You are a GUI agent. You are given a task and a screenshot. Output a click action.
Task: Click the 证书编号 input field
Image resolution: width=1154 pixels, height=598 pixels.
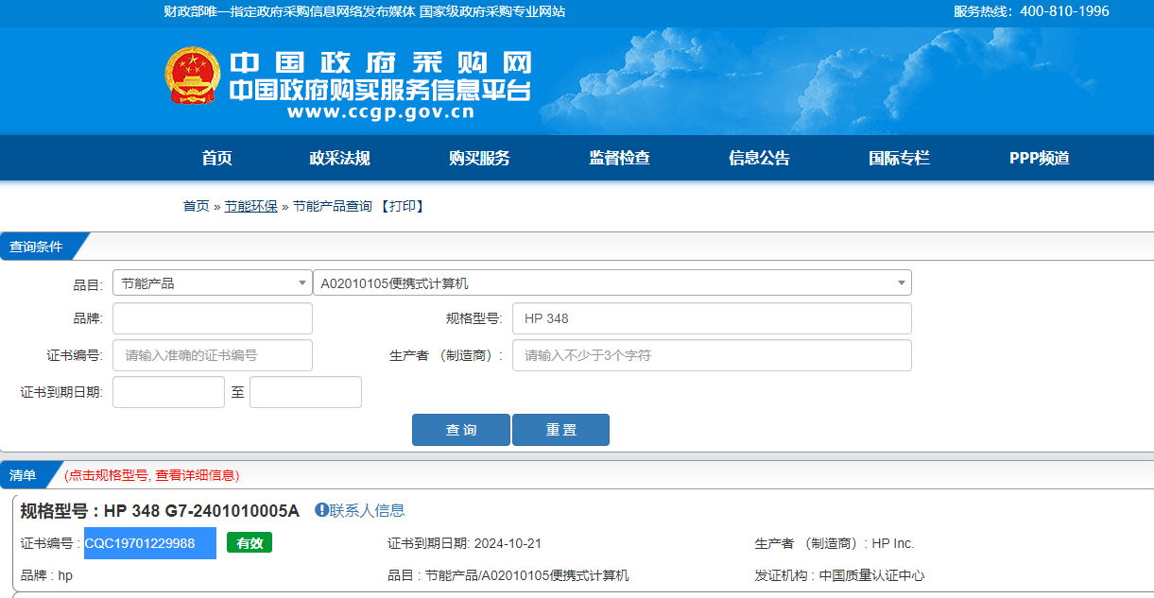[213, 355]
